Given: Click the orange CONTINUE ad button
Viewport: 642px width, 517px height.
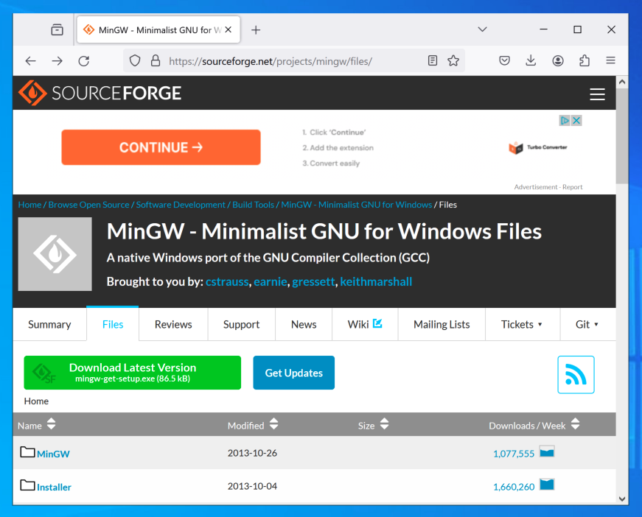Looking at the screenshot, I should (x=161, y=147).
